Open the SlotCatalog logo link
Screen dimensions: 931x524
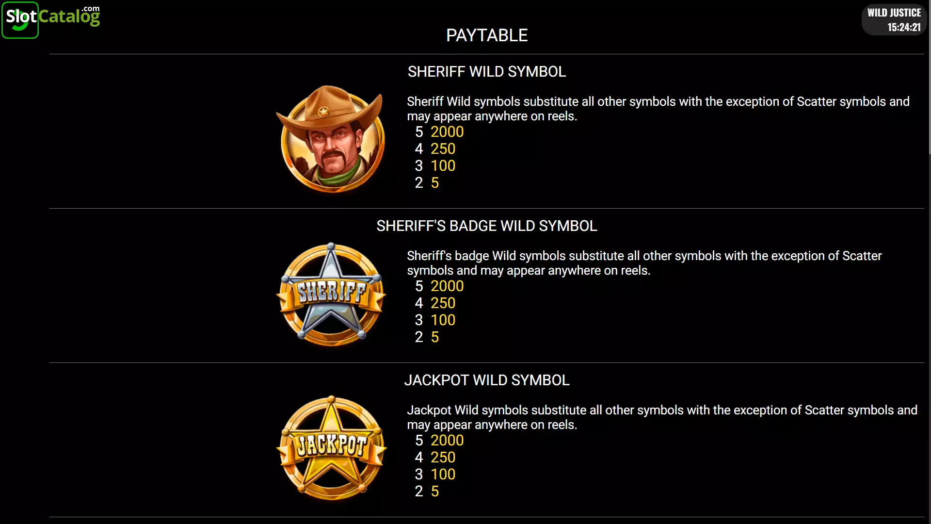coord(51,20)
